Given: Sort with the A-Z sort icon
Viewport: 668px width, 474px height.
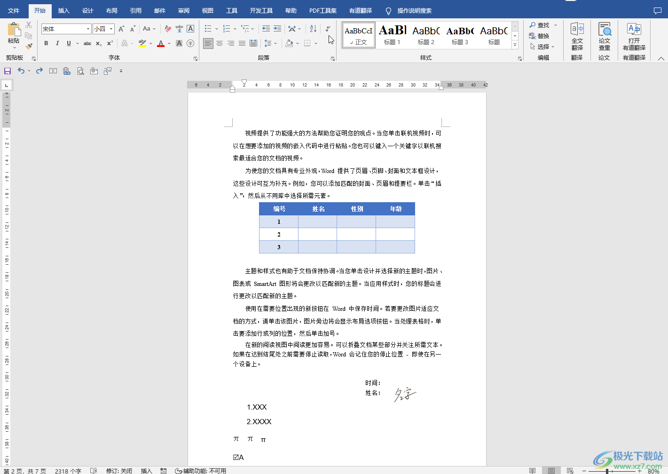Looking at the screenshot, I should pyautogui.click(x=313, y=29).
